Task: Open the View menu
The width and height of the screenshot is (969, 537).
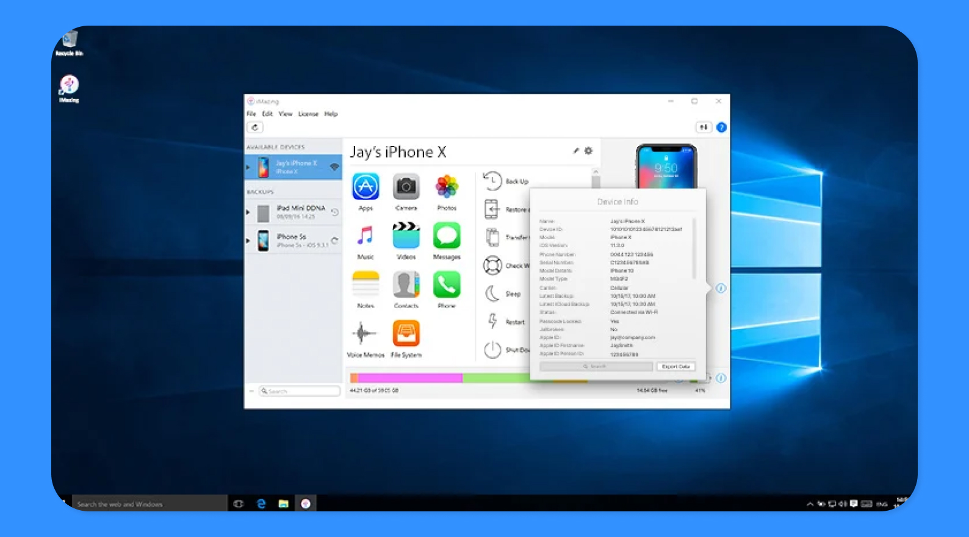Action: coord(286,114)
